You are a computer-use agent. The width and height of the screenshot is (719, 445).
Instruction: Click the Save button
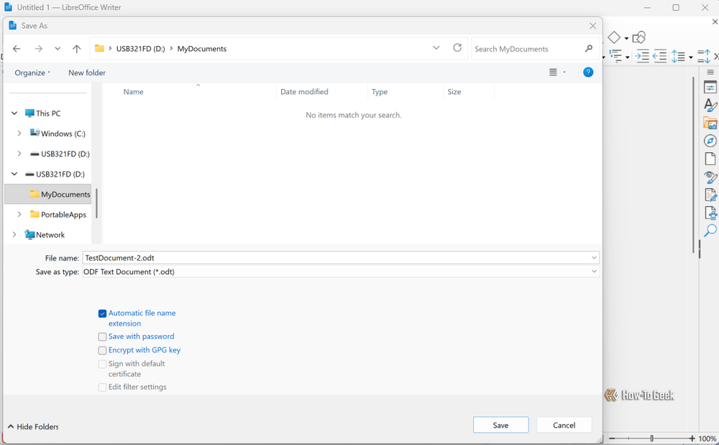(x=500, y=425)
